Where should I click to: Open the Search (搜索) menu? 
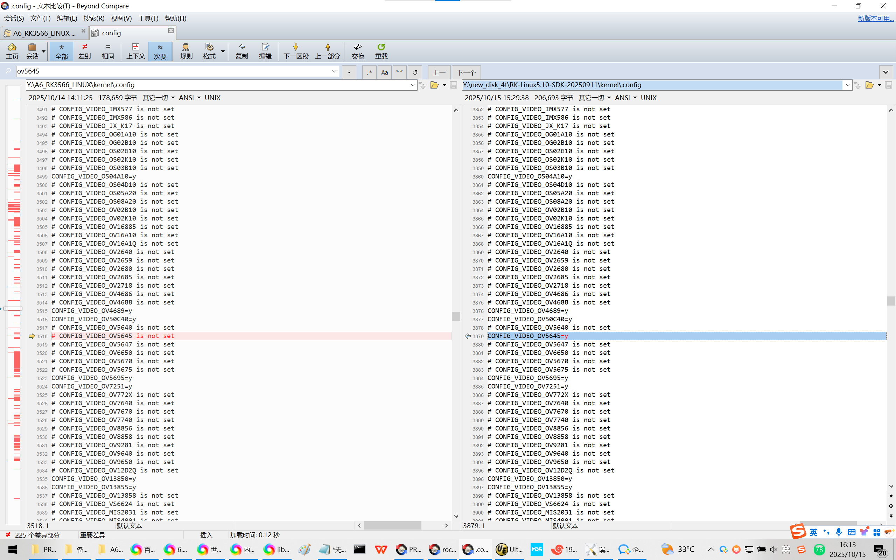94,18
